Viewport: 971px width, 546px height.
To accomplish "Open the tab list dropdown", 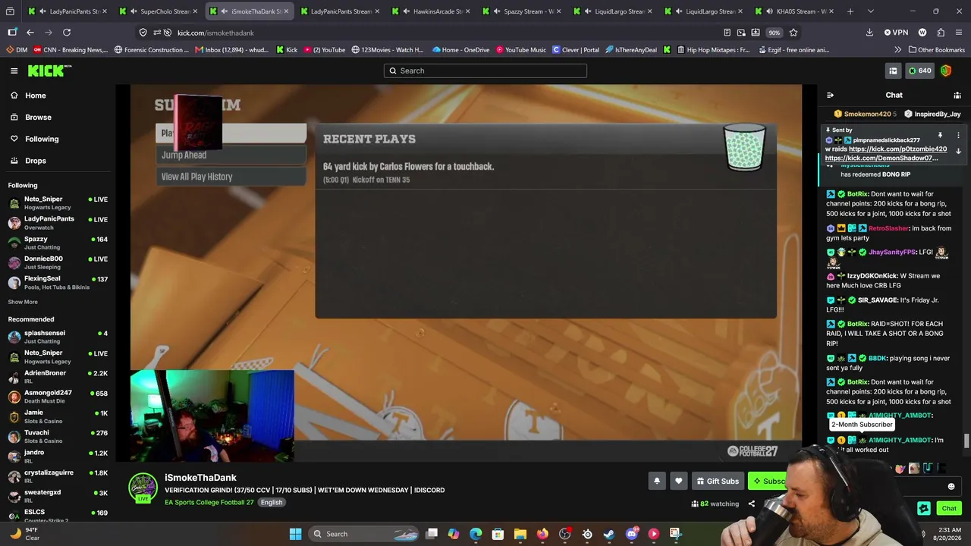I will coord(870,11).
